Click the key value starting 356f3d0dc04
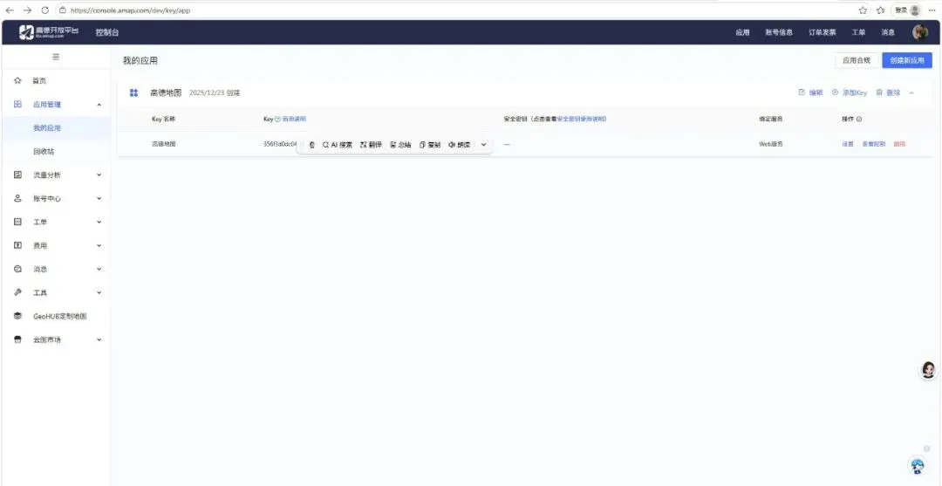The width and height of the screenshot is (942, 486). pyautogui.click(x=280, y=144)
